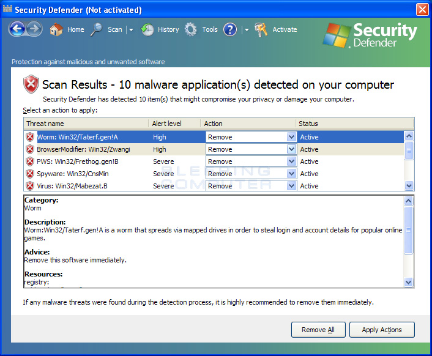
Task: Open the help dropdown arrow next to question mark
Action: click(247, 30)
